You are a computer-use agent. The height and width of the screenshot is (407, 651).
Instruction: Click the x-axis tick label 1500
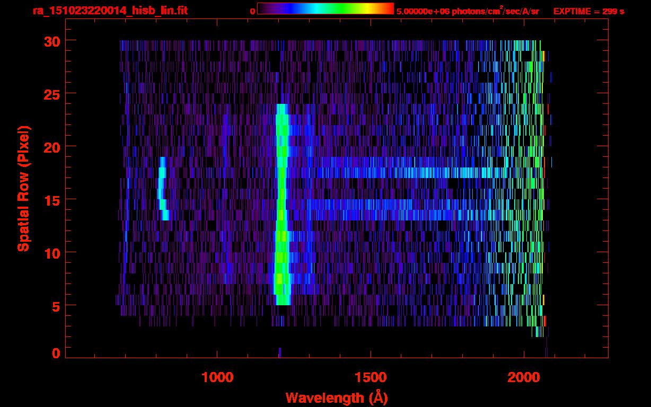(x=371, y=377)
